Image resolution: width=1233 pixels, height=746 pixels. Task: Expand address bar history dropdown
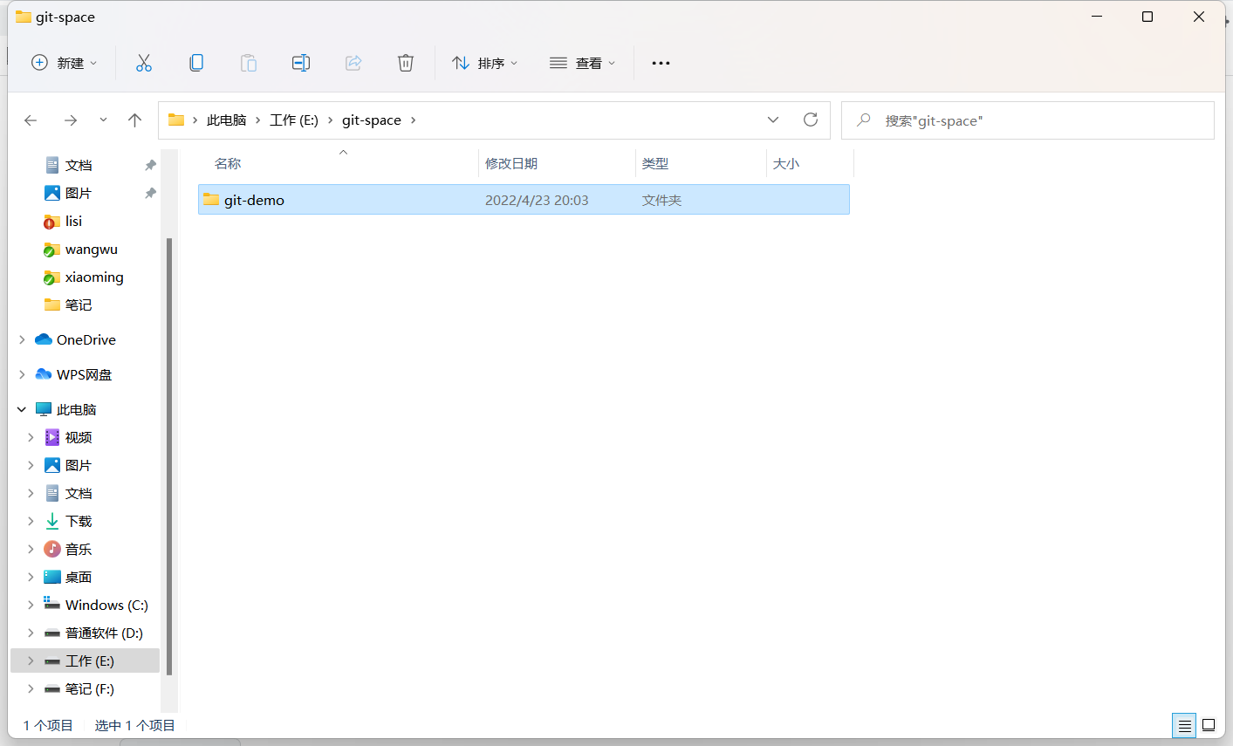pos(773,120)
